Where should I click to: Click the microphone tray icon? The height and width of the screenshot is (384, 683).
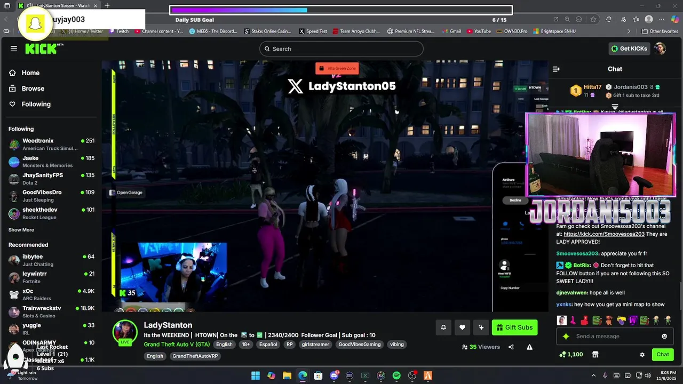(605, 375)
